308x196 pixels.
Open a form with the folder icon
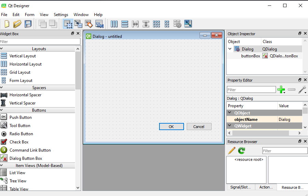pos(17,24)
